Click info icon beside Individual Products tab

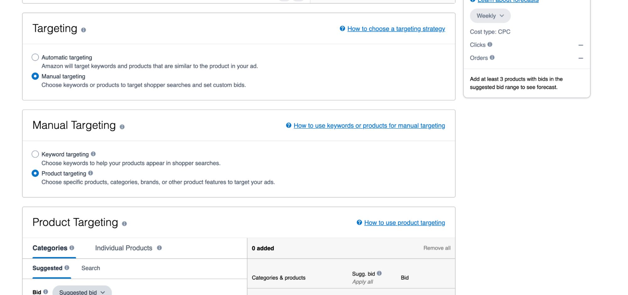pyautogui.click(x=159, y=248)
